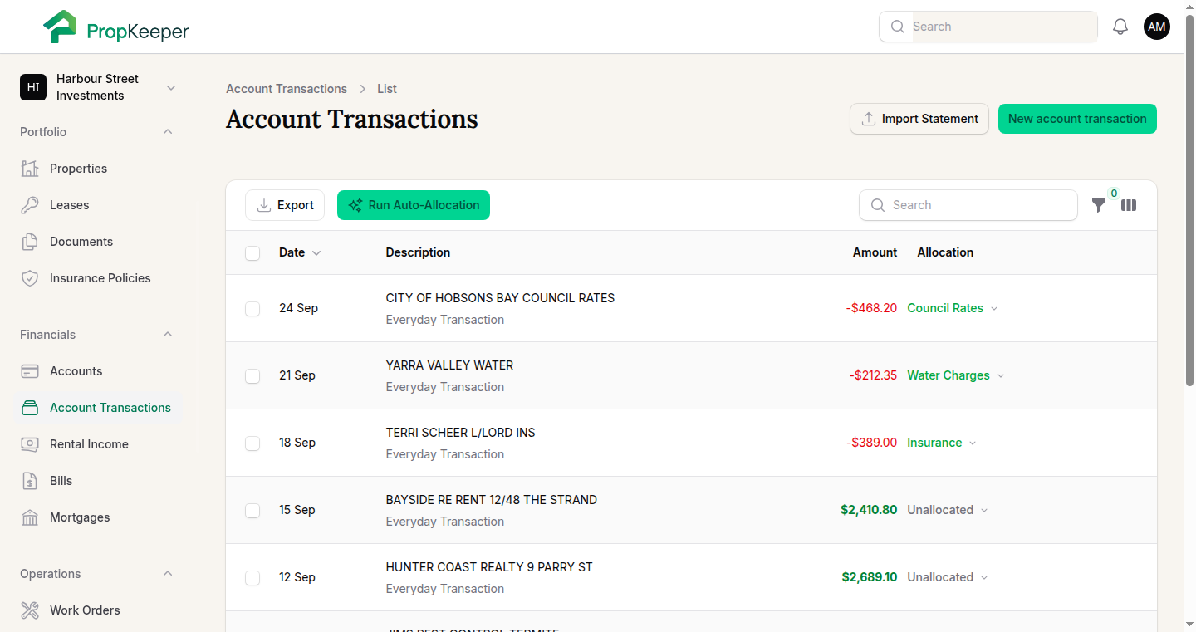
Task: Collapse the Financials section
Action: (168, 335)
